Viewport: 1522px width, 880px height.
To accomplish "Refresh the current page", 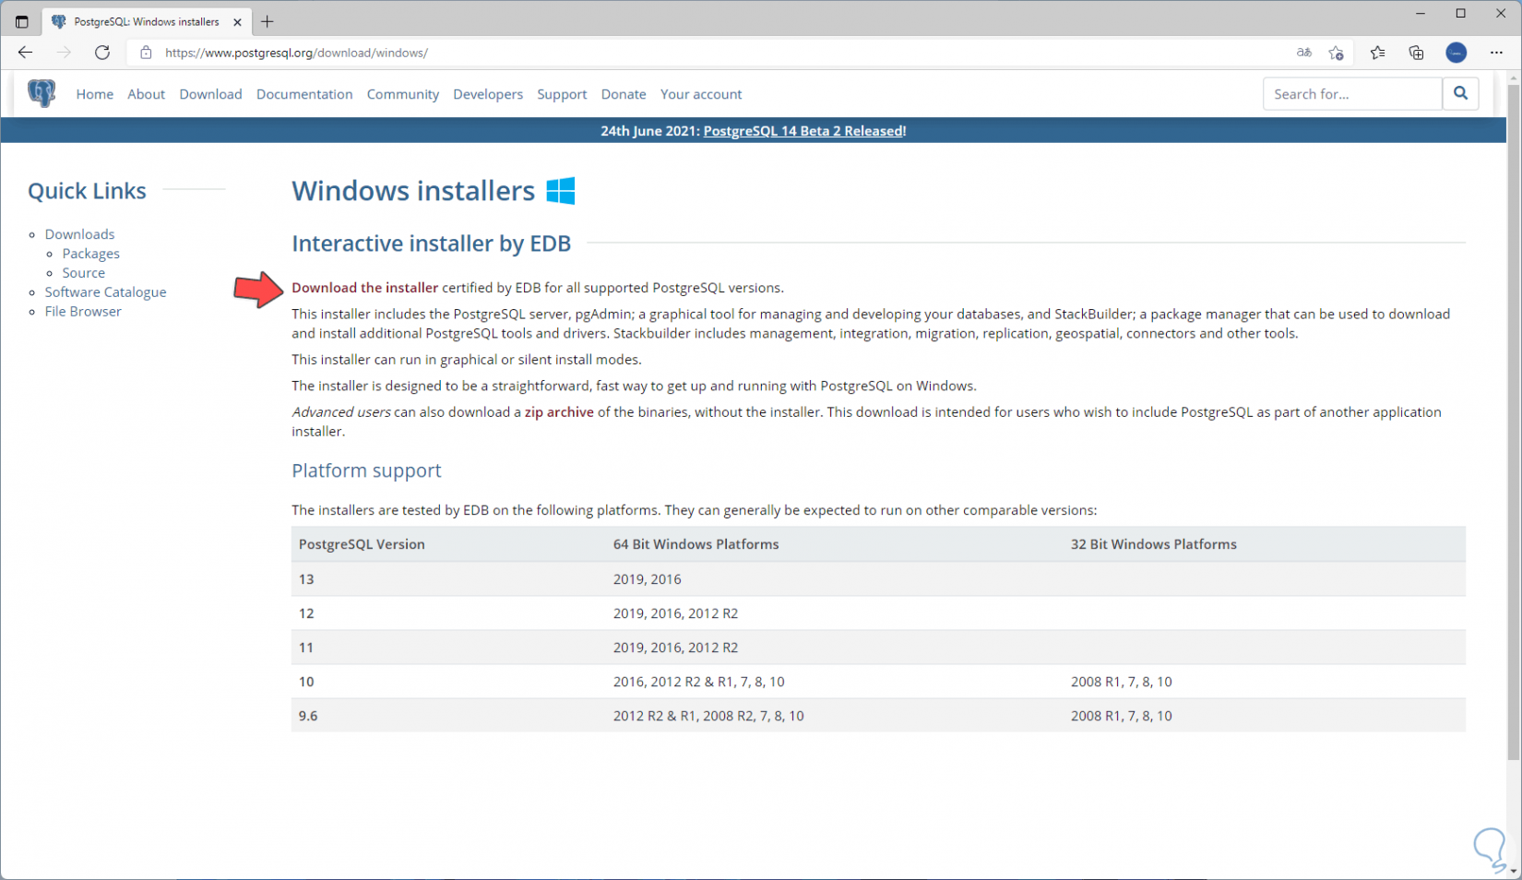I will pyautogui.click(x=102, y=53).
